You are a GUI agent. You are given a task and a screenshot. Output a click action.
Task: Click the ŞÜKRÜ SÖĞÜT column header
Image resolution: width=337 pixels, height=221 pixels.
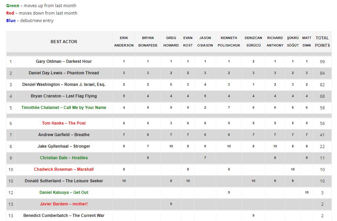pyautogui.click(x=293, y=41)
